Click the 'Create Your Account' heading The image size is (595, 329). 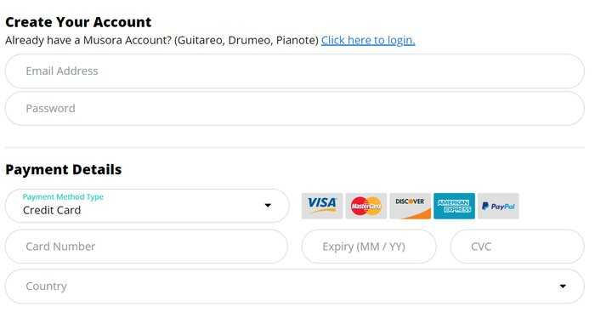(78, 22)
